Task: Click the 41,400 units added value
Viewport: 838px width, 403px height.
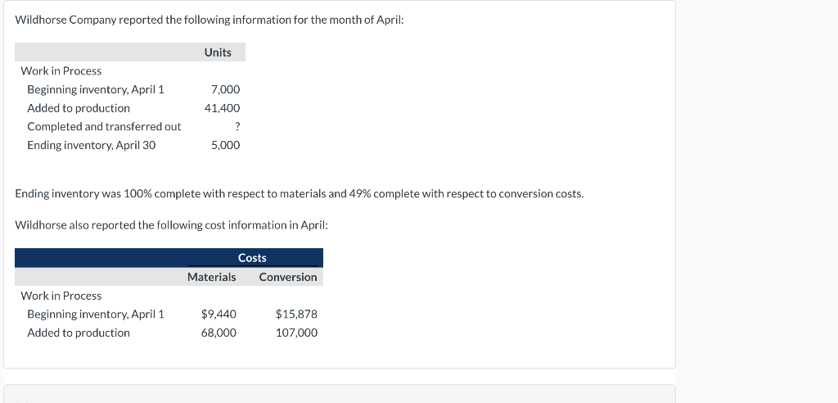Action: click(x=223, y=108)
